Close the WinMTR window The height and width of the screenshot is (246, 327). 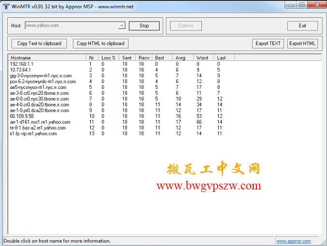tap(317, 4)
